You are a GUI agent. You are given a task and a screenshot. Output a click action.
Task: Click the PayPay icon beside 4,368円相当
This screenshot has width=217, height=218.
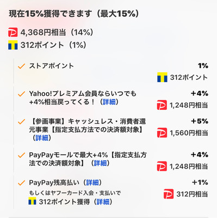13,32
